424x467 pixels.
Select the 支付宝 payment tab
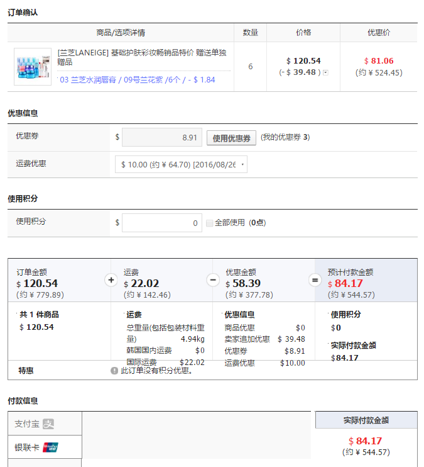coord(45,424)
